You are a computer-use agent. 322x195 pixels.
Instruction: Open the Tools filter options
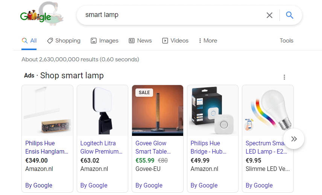pos(286,41)
